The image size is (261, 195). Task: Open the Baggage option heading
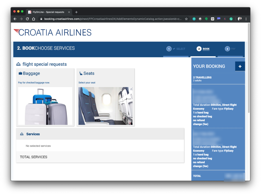(x=31, y=73)
